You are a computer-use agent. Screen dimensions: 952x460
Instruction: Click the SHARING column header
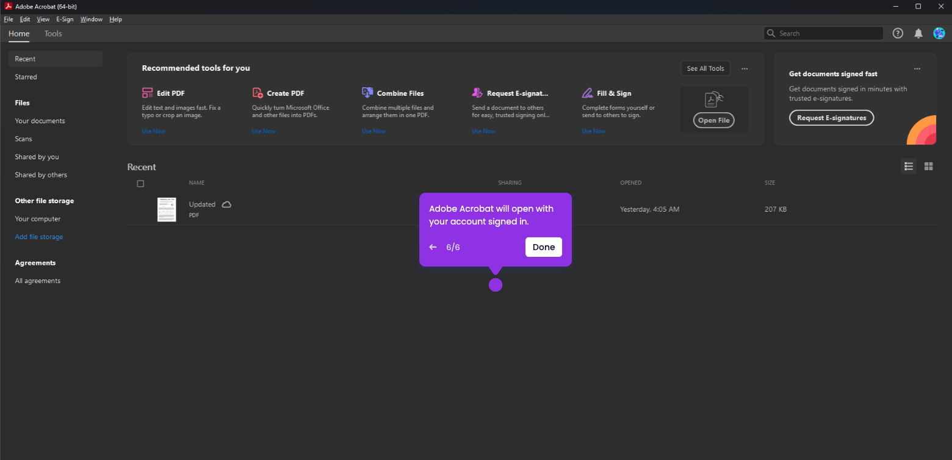tap(510, 183)
